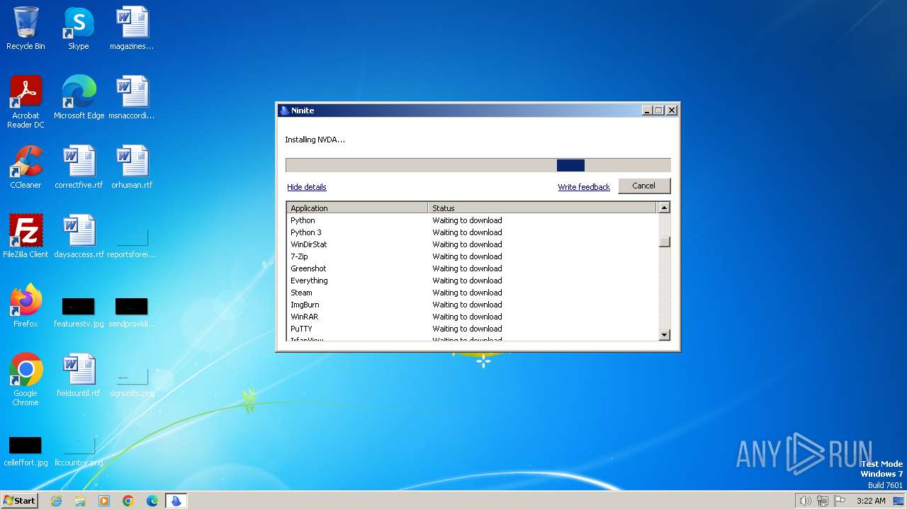This screenshot has width=907, height=510.
Task: Minimize the Ninite window
Action: (x=647, y=110)
